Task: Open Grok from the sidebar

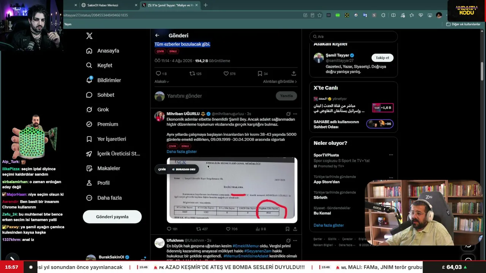Action: (x=97, y=110)
